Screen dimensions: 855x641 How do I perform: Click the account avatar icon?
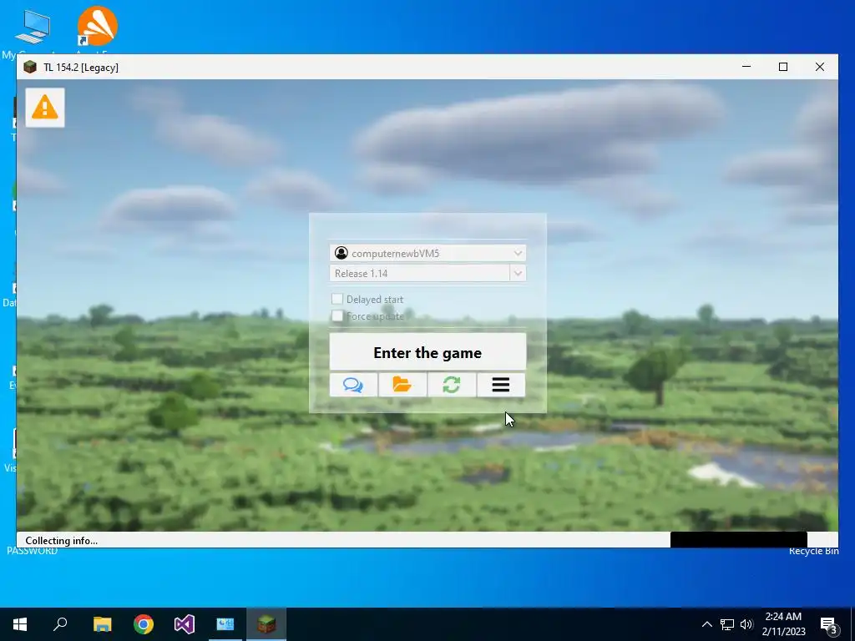[341, 253]
